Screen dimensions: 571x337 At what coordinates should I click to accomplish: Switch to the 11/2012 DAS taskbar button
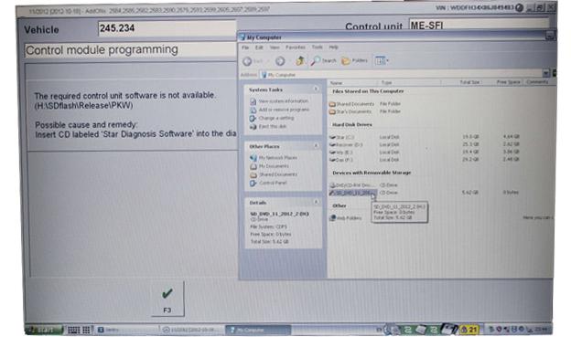click(x=191, y=330)
